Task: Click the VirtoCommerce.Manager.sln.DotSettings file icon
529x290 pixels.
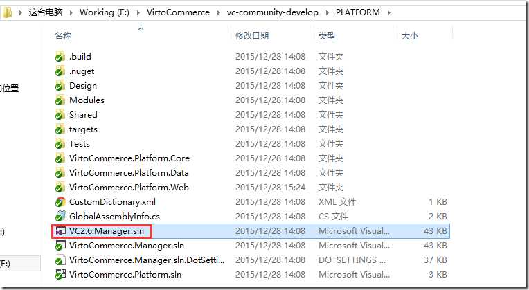Action: [x=60, y=260]
